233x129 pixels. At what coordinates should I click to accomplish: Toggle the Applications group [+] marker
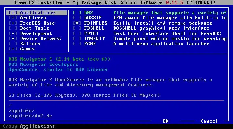(13, 13)
